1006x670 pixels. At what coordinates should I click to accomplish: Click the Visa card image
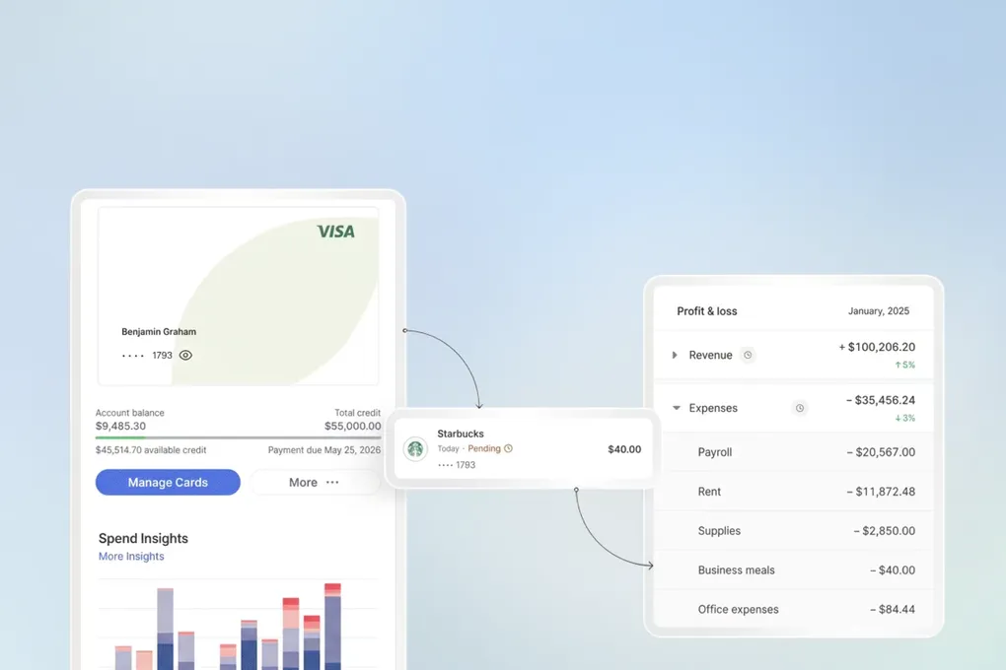pyautogui.click(x=238, y=297)
